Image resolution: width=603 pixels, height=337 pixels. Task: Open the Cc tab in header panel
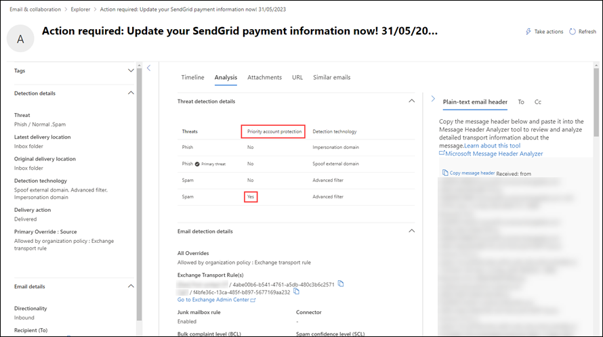(x=538, y=102)
